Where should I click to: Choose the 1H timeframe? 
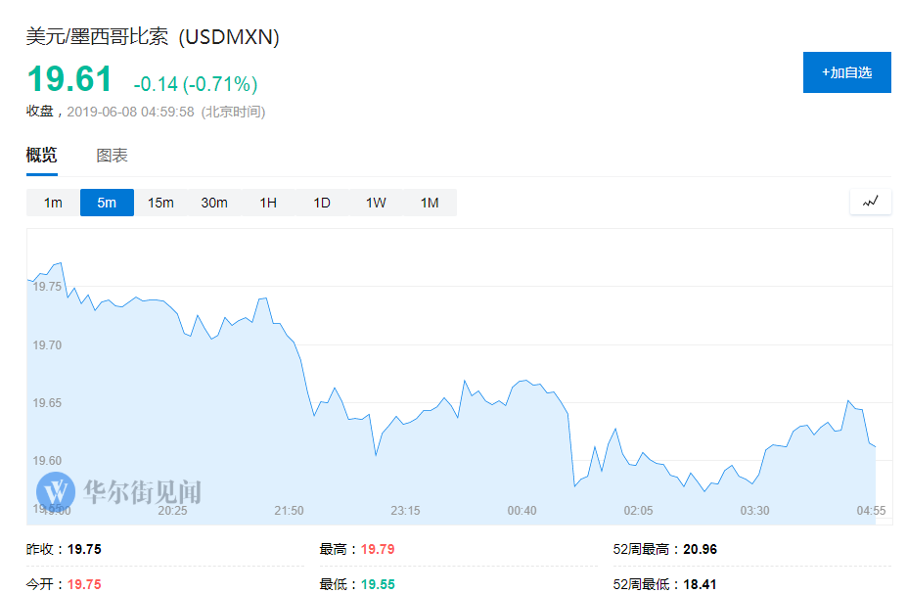[x=268, y=203]
